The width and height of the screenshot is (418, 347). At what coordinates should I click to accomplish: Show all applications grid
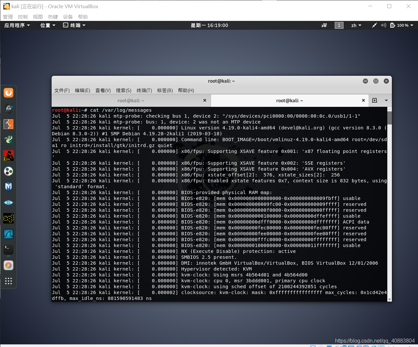point(8,281)
